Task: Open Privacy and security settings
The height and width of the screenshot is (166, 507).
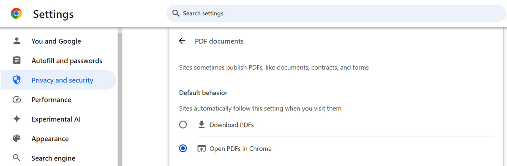Action: click(x=58, y=80)
